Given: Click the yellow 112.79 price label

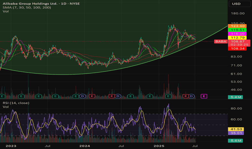Looking at the screenshot, I should (237, 38).
